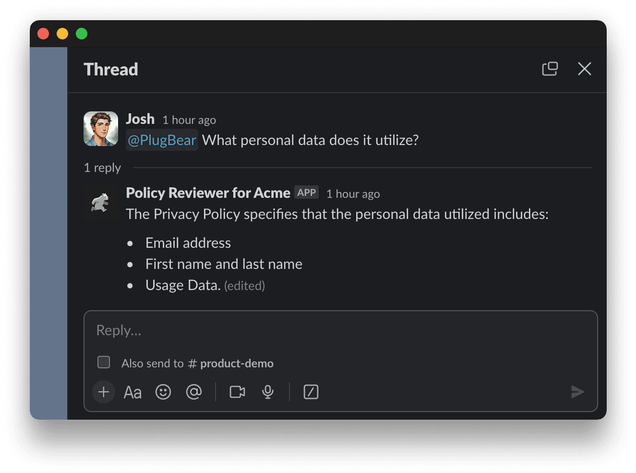The width and height of the screenshot is (636, 473).
Task: Click Policy Reviewer for Acme's avatar
Action: tap(101, 203)
